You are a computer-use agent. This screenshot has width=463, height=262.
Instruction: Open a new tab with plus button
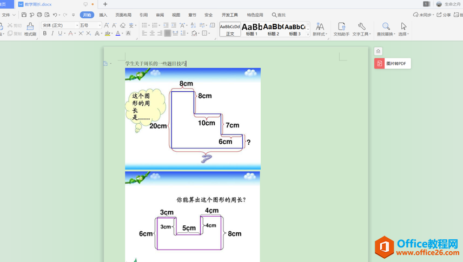(105, 4)
